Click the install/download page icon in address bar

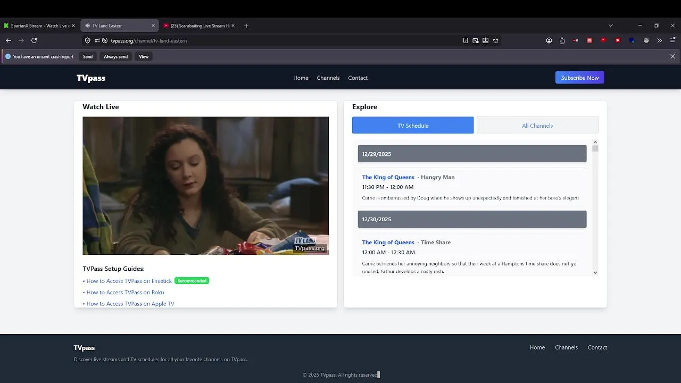point(486,40)
